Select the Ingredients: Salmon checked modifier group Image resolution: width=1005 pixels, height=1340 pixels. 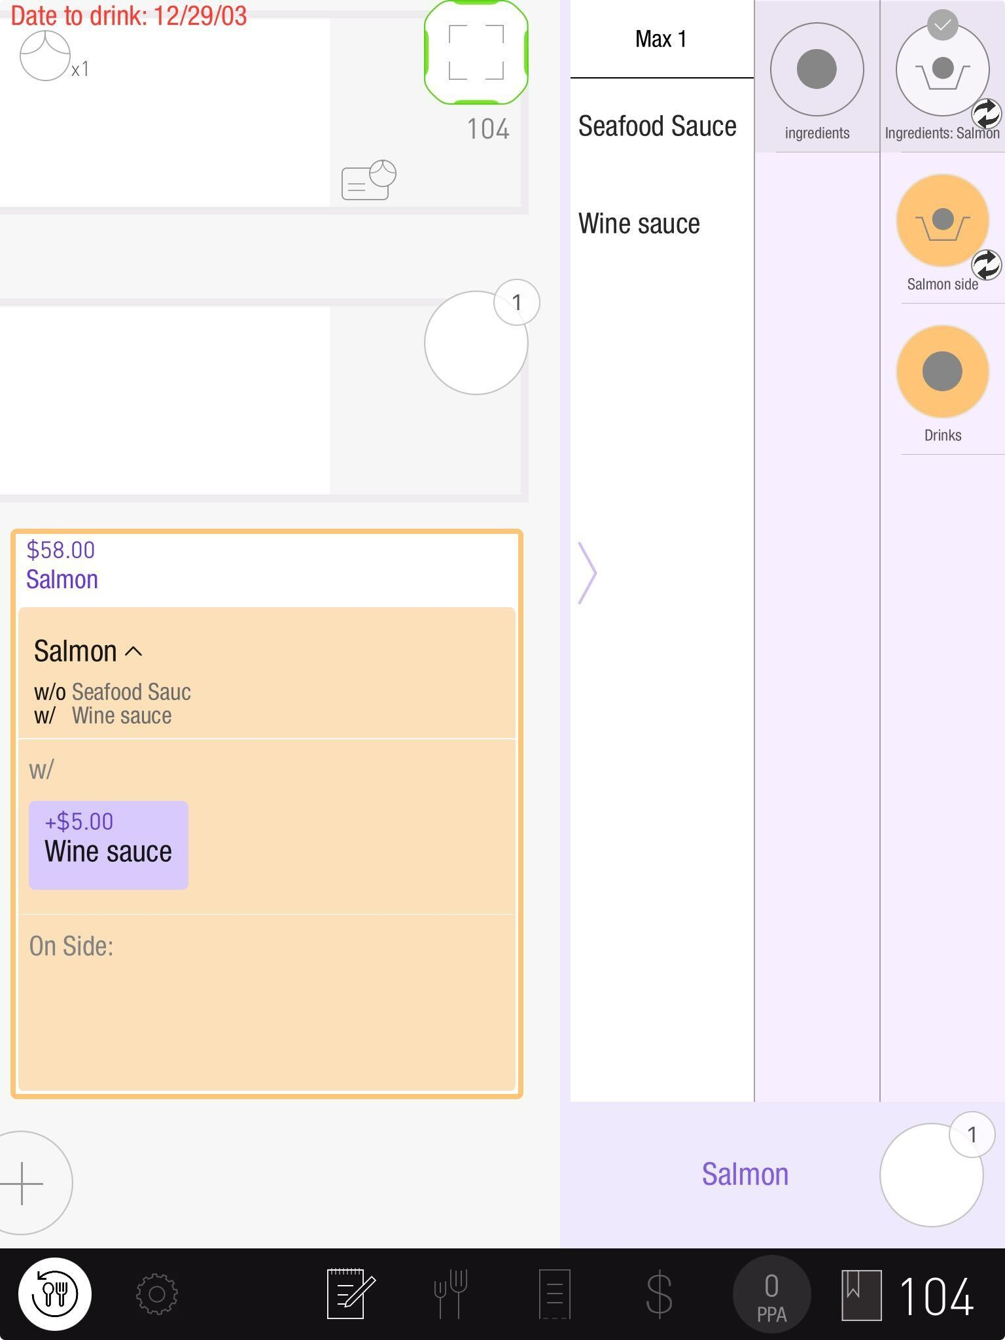coord(942,71)
